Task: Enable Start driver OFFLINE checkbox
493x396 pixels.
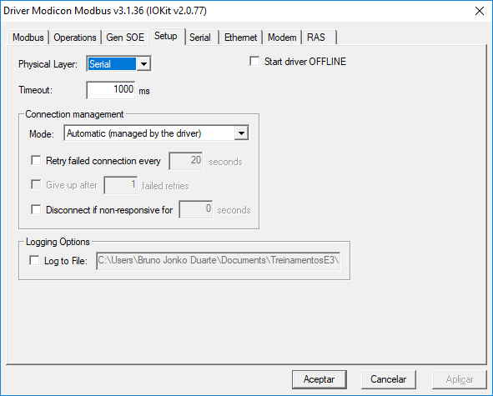Action: click(254, 62)
